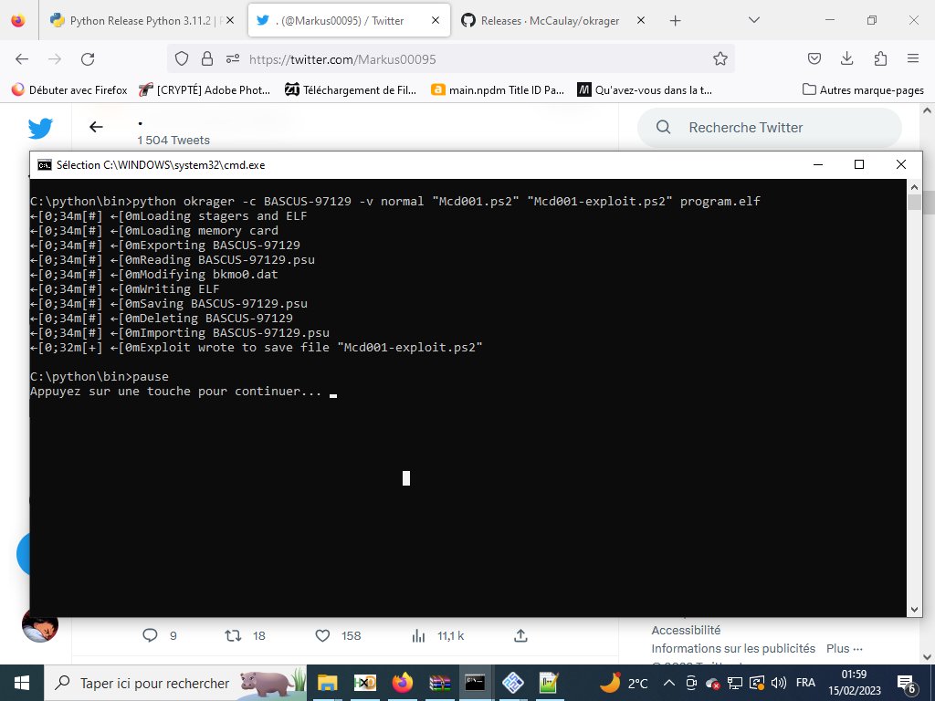
Task: Switch to Python Release Python 3.11.2 tab
Action: (141, 21)
